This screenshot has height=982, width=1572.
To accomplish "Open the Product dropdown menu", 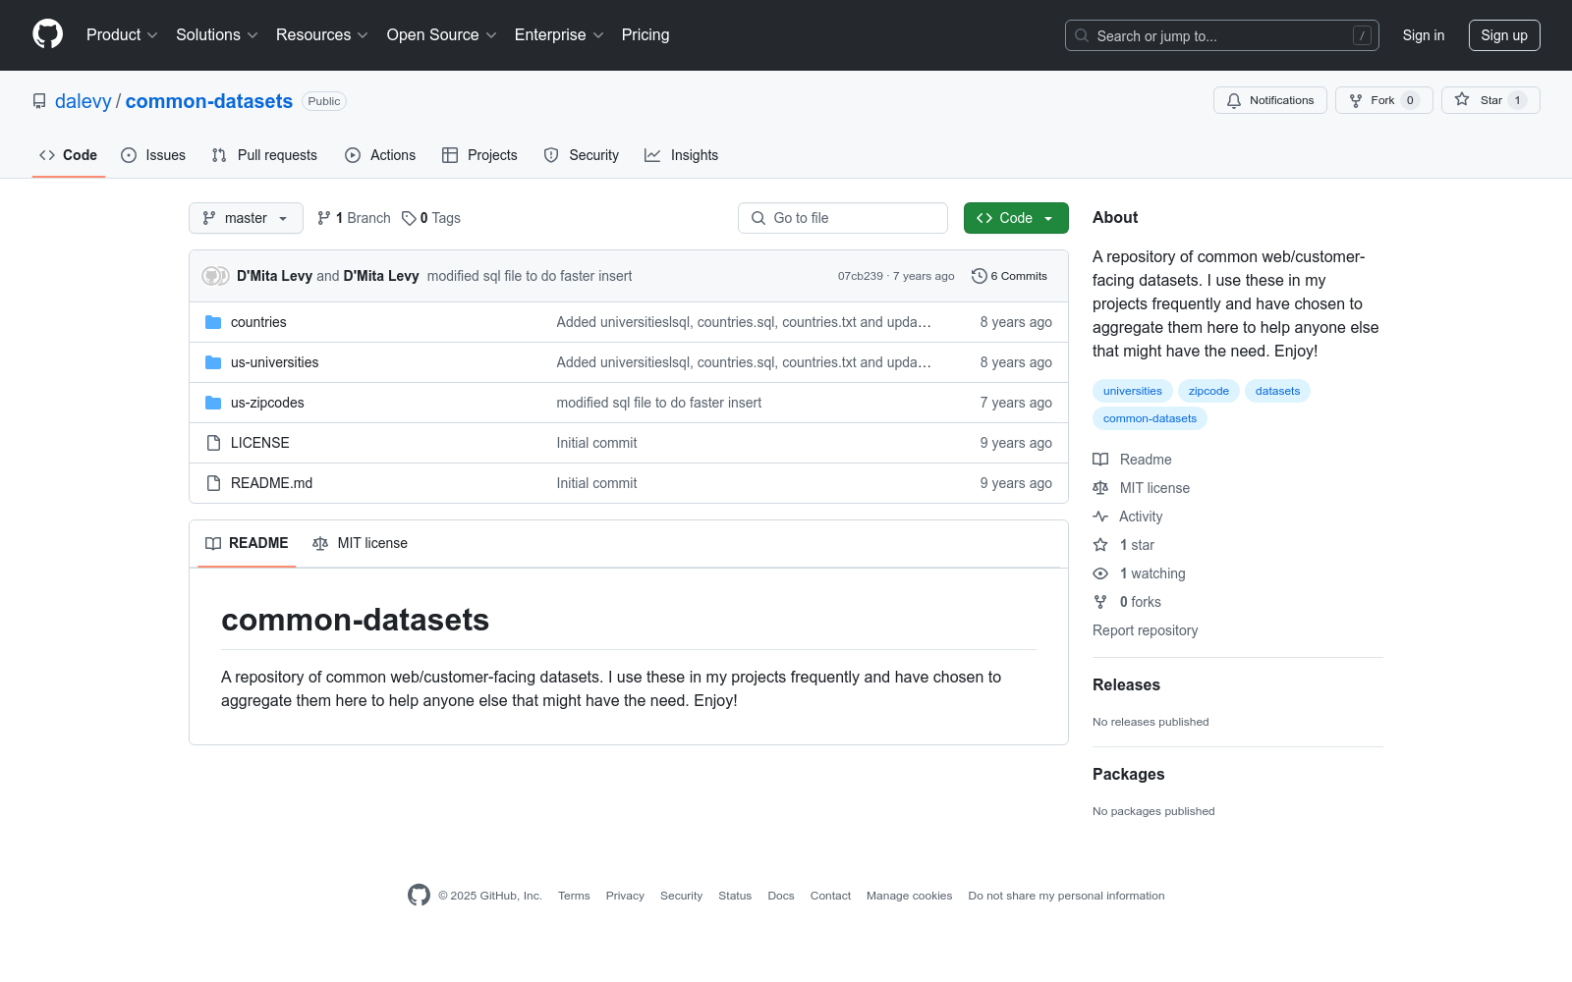I will click(x=122, y=34).
